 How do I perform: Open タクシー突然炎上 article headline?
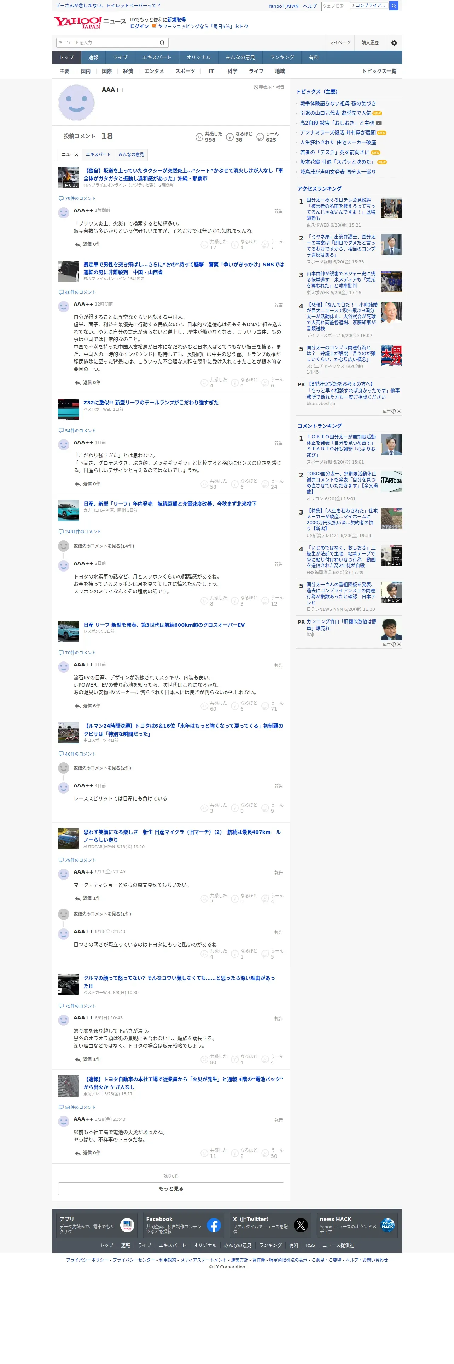click(x=184, y=175)
